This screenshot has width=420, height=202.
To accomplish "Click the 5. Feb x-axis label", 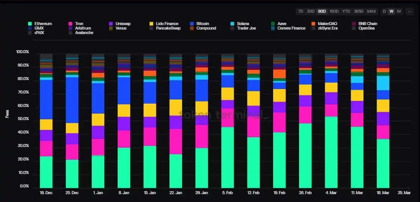I will [227, 193].
